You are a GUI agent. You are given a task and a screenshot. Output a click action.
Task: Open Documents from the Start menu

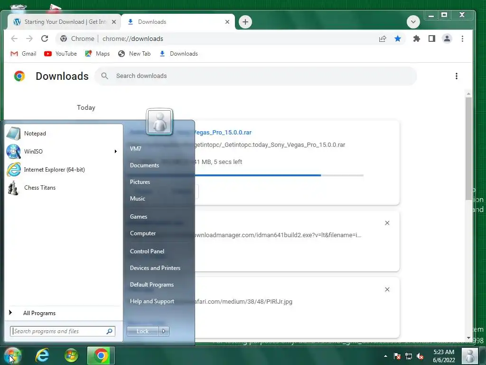[x=144, y=165]
